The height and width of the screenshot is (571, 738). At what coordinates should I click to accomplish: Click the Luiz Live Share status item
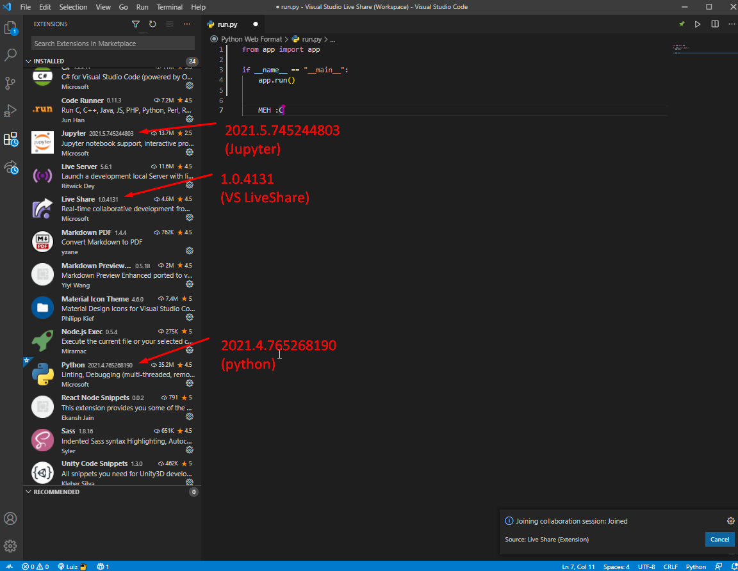tap(72, 567)
